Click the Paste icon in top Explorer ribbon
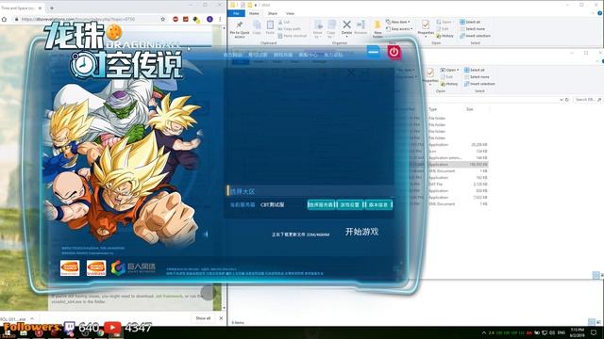Screen dimensions: 604x339 270,27
